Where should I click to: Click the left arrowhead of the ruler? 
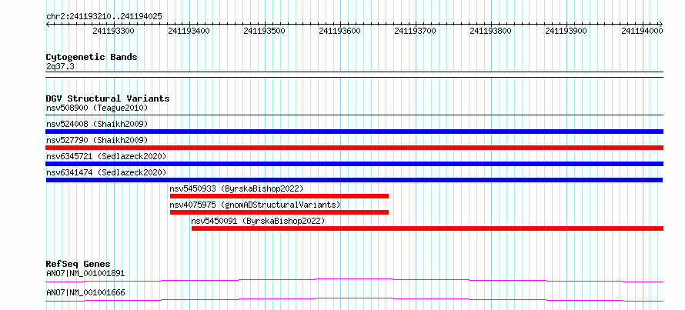[x=48, y=24]
